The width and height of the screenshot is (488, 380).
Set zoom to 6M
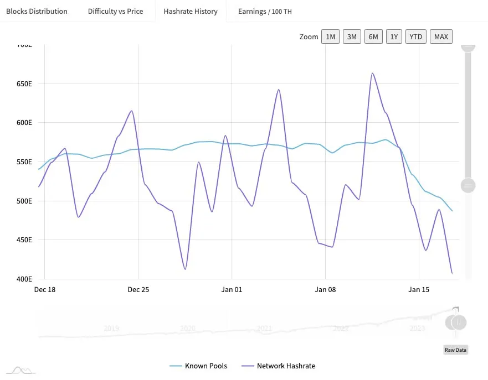[x=373, y=37]
